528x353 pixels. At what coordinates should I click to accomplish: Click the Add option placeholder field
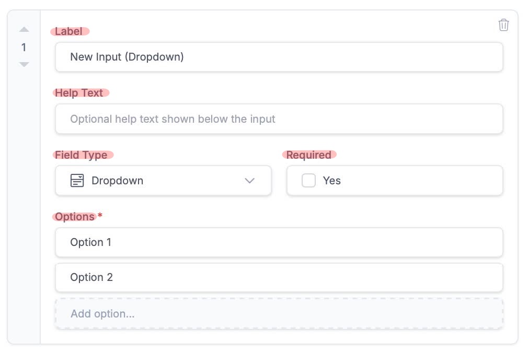click(x=279, y=314)
